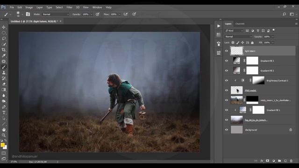This screenshot has height=168, width=299.
Task: Switch to the Channels tab
Action: click(x=240, y=24)
